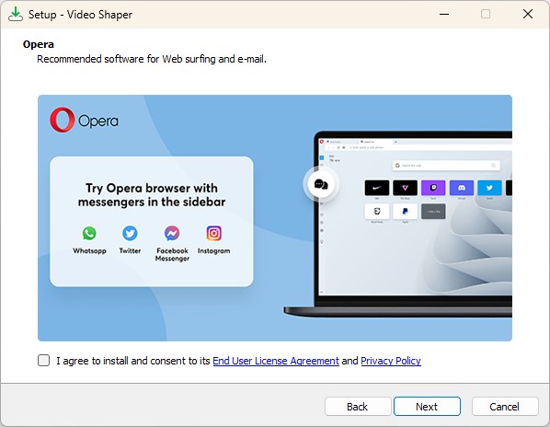
Task: Click the Whatsapp icon in the promo card
Action: point(89,234)
